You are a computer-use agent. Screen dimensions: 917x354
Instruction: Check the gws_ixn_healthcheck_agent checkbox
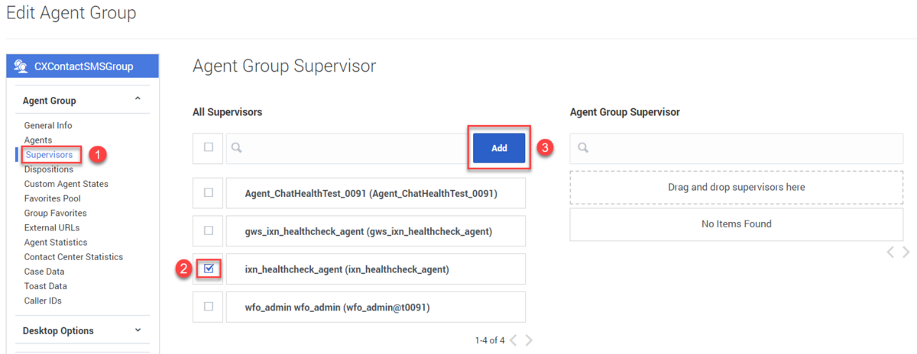(x=209, y=230)
